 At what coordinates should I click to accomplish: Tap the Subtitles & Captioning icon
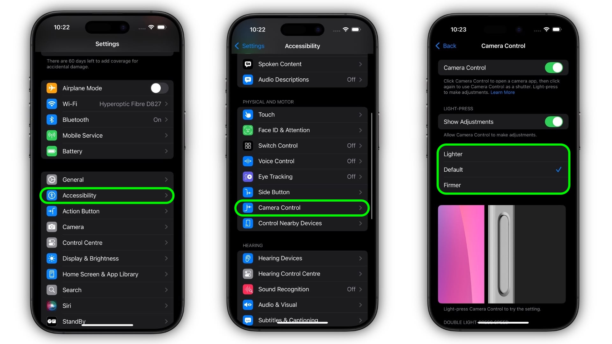pyautogui.click(x=248, y=320)
